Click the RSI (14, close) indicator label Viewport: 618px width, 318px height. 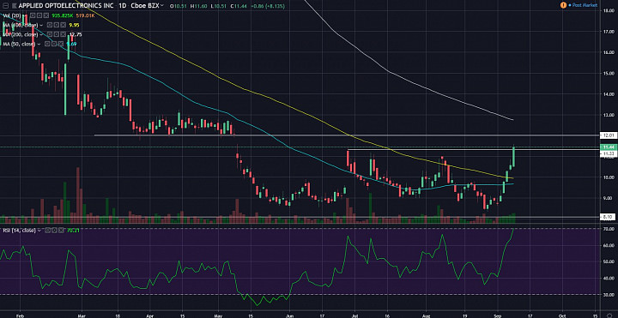[x=19, y=231]
